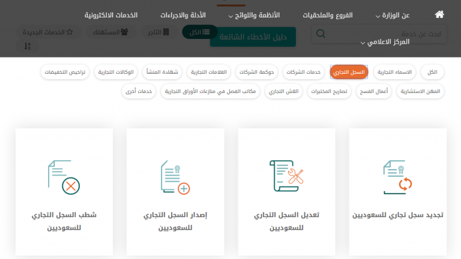This screenshot has height=259, width=461.
Task: Select the تصاريح المختبرات category
Action: 329,91
